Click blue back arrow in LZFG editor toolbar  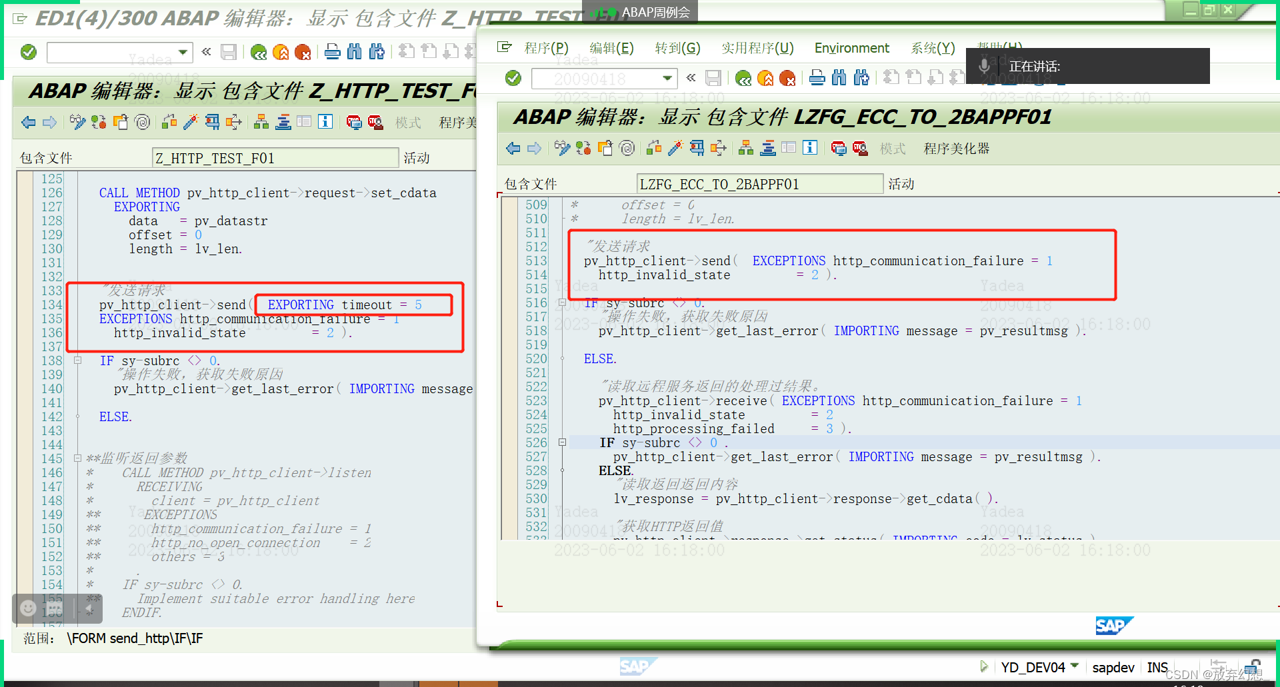coord(513,148)
